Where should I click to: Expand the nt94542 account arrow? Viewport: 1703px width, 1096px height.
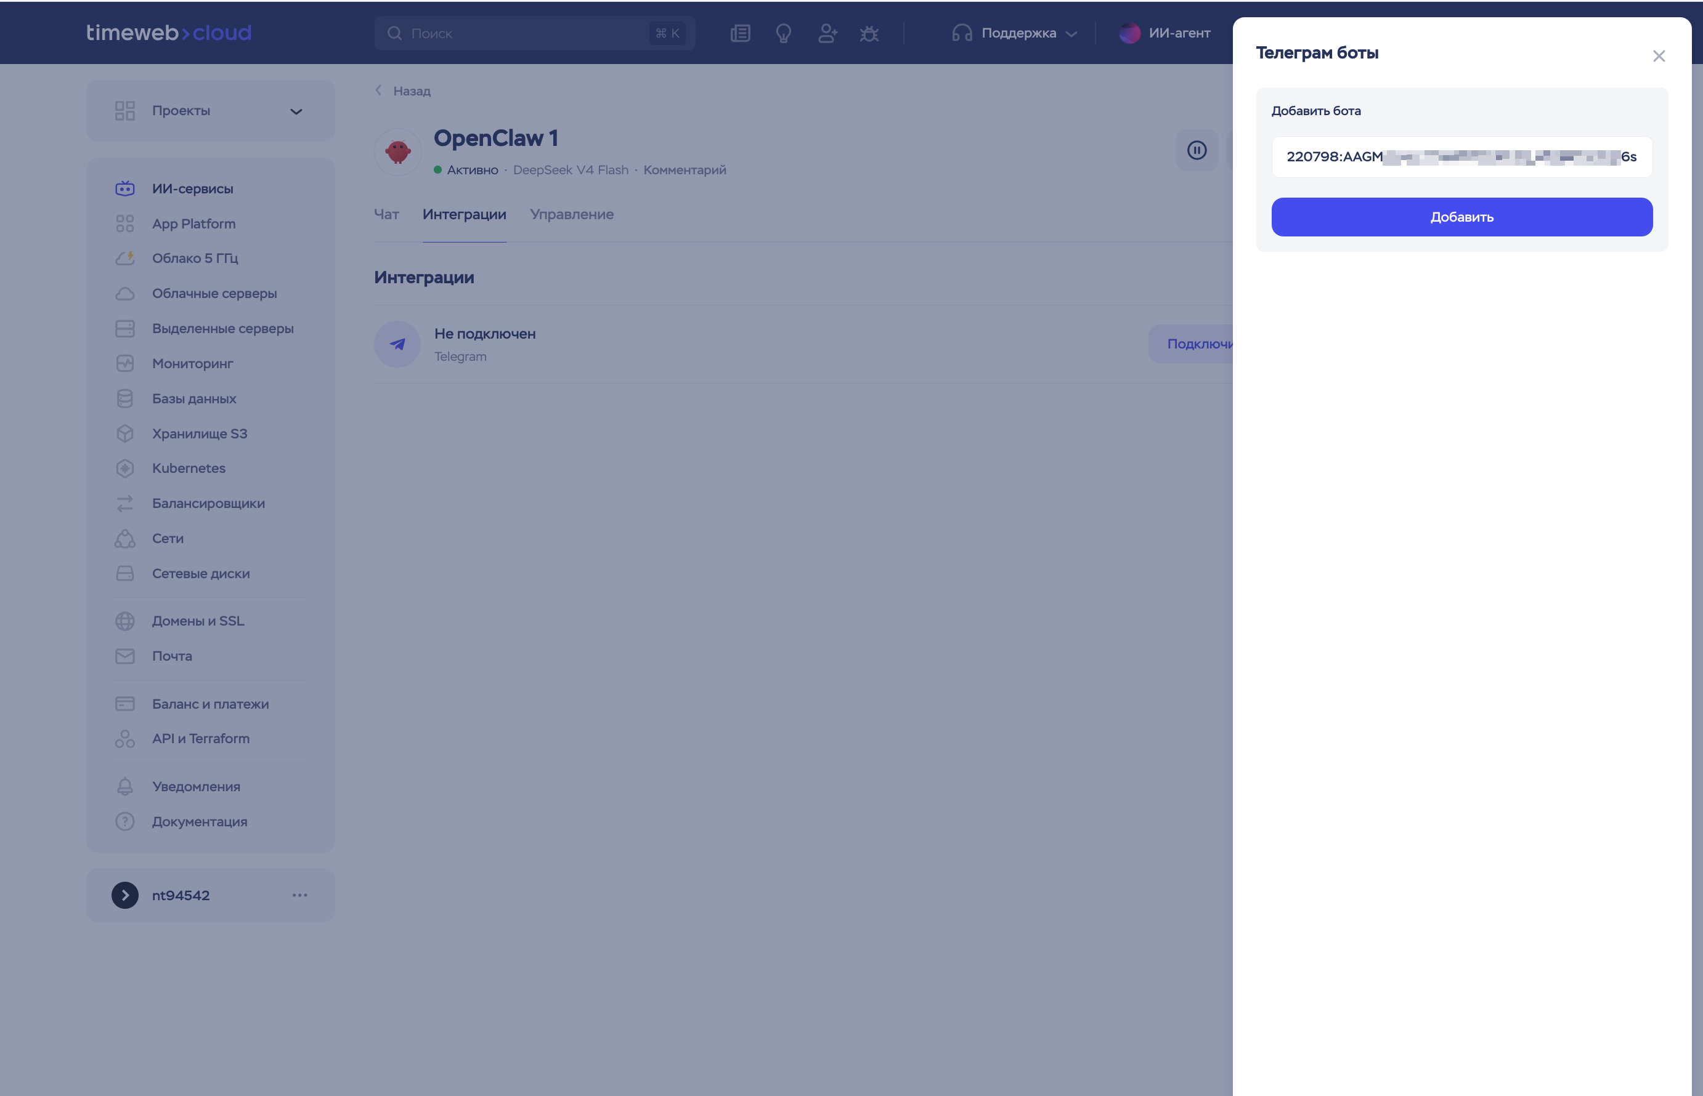tap(125, 895)
